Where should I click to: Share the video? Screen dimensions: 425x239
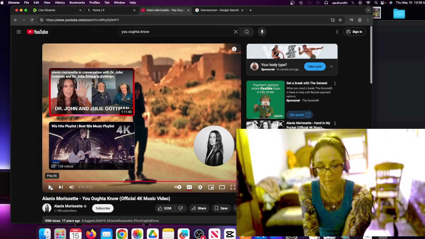pos(199,208)
